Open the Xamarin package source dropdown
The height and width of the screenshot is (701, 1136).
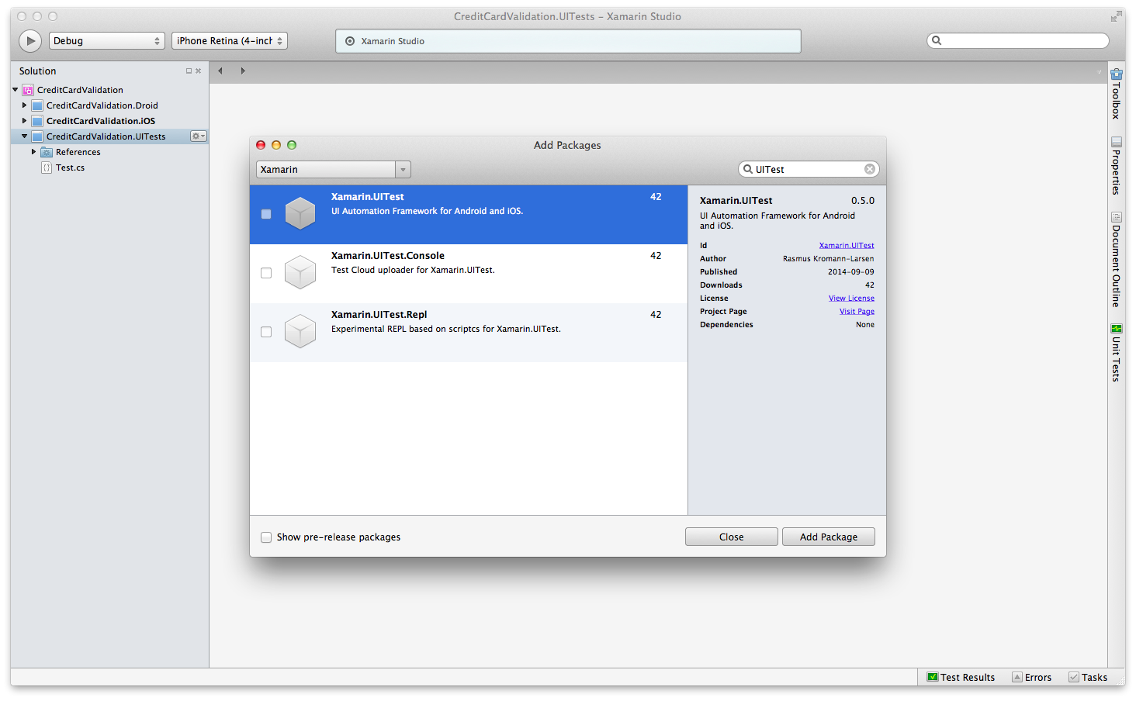pos(333,170)
